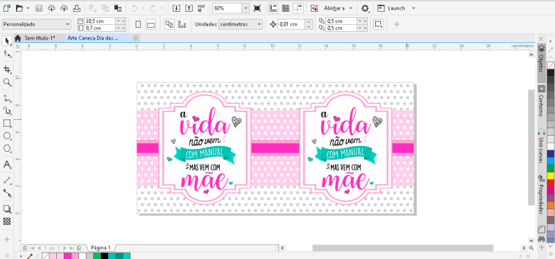The image size is (555, 259).
Task: Click the Open folder icon
Action: click(19, 8)
